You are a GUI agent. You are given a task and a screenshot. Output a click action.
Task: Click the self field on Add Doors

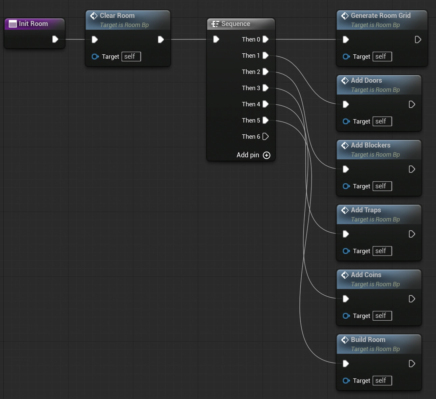[x=382, y=122]
